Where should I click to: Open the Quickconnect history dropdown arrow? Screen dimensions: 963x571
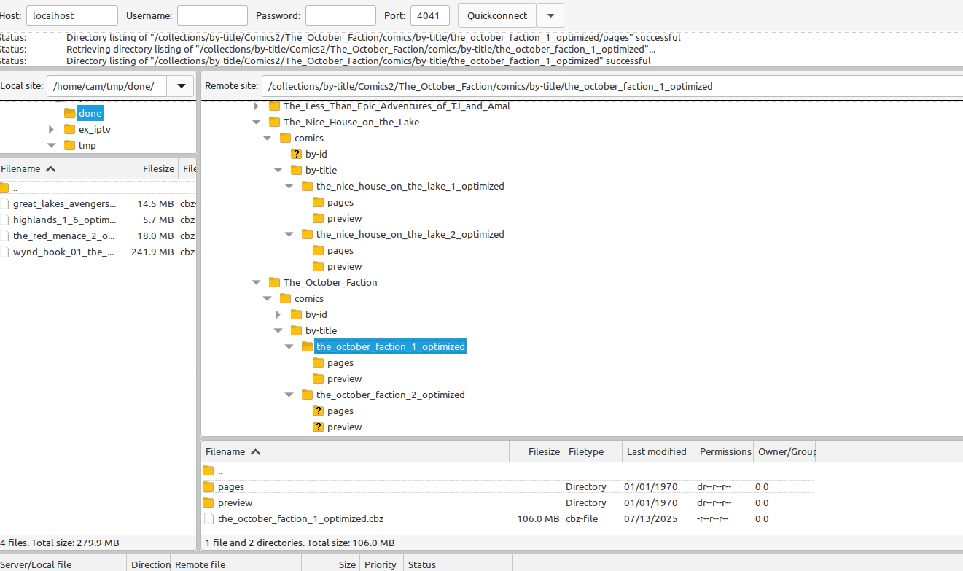550,15
